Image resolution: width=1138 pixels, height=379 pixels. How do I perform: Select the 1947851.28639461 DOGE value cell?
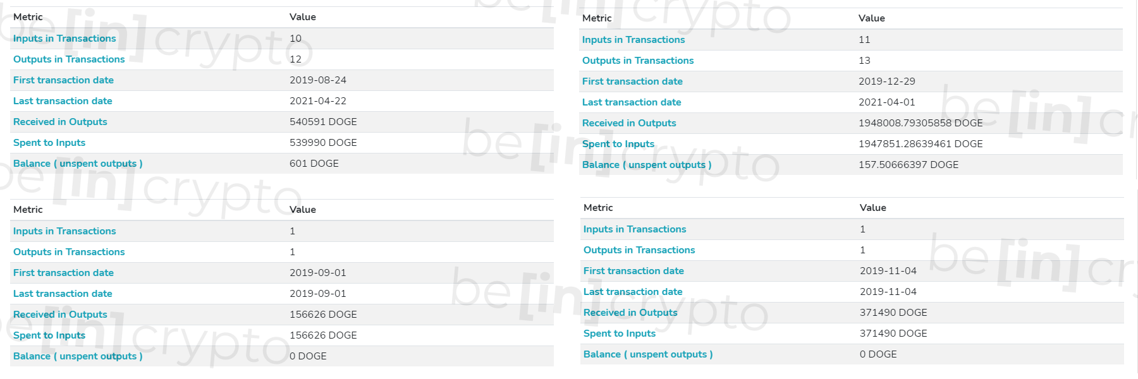[921, 144]
